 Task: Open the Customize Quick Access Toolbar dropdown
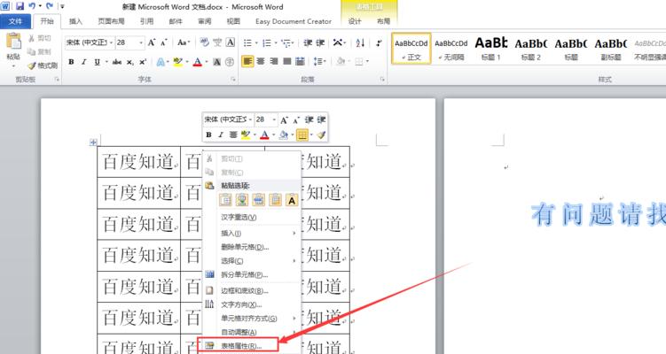pos(62,6)
